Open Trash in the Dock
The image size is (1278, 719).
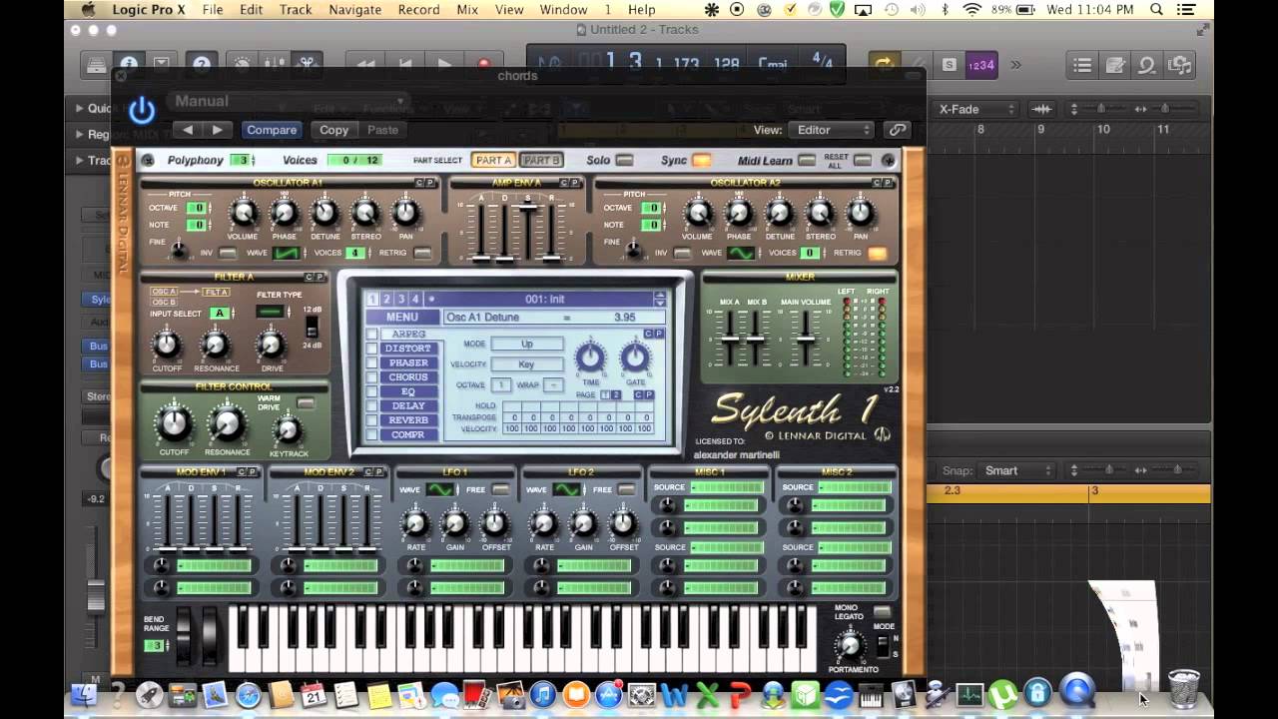point(1183,689)
